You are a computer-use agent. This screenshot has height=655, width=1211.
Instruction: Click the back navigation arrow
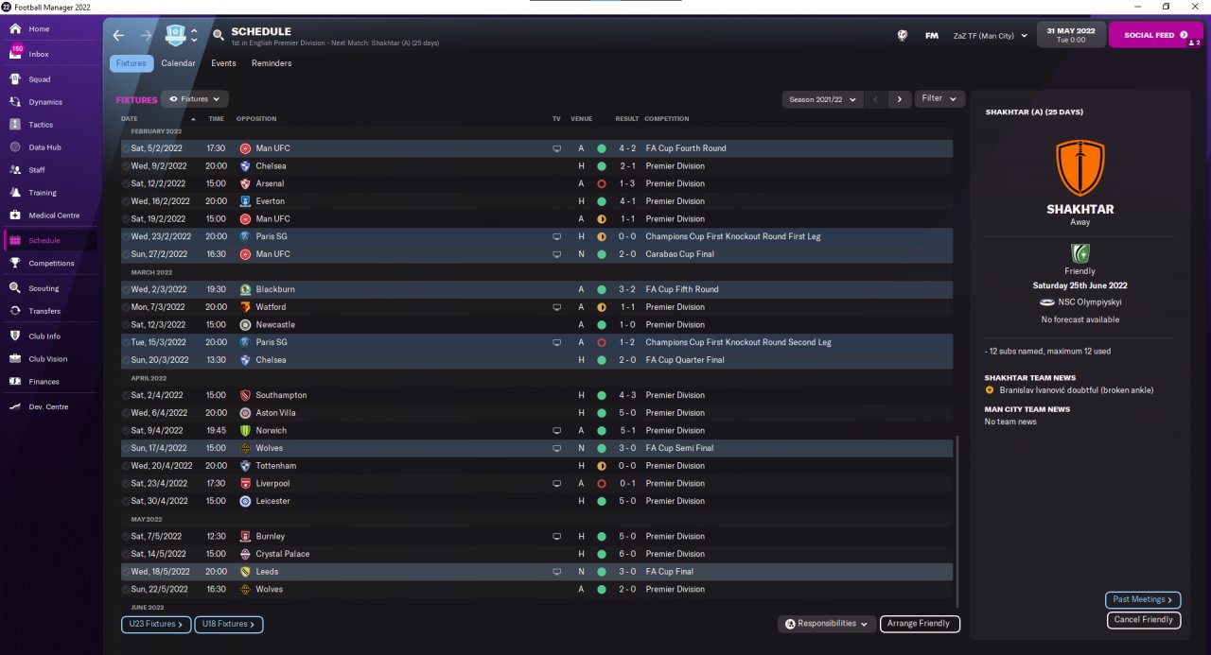pyautogui.click(x=118, y=35)
